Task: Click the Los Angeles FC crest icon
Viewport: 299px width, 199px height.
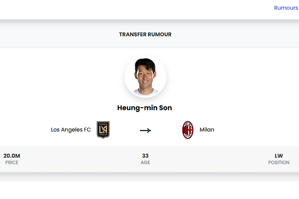Action: (103, 129)
